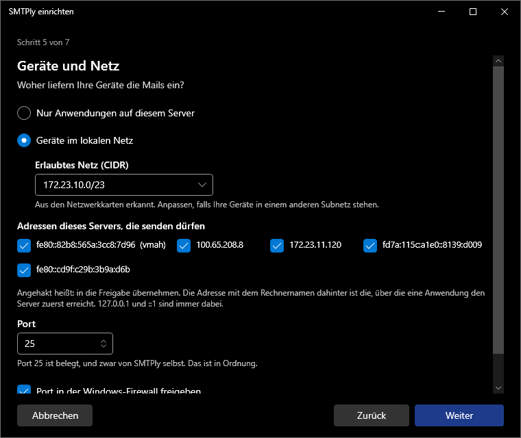Click the scrollbar up arrow
Screen dimensions: 521x438
click(498, 61)
